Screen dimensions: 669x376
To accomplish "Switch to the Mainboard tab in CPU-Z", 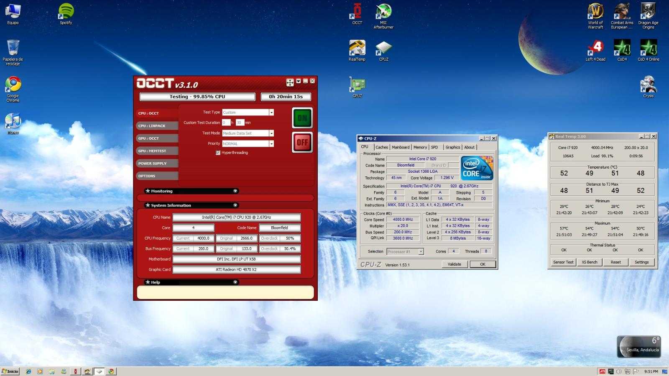I will pos(401,147).
